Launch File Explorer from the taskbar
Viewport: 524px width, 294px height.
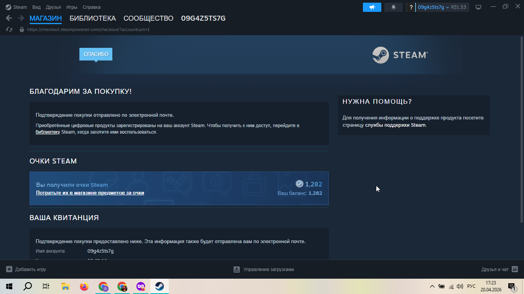pyautogui.click(x=65, y=286)
